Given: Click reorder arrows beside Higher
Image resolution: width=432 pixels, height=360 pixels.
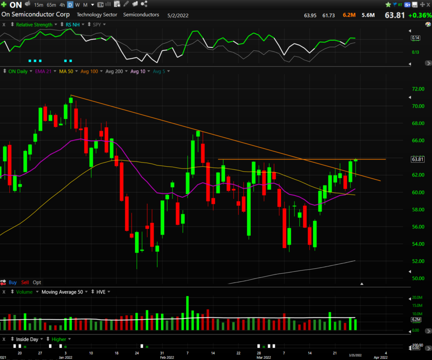Looking at the screenshot, I should [x=48, y=339].
